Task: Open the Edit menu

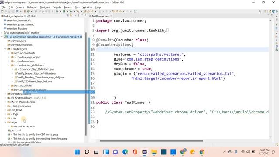Action: coord(10,7)
